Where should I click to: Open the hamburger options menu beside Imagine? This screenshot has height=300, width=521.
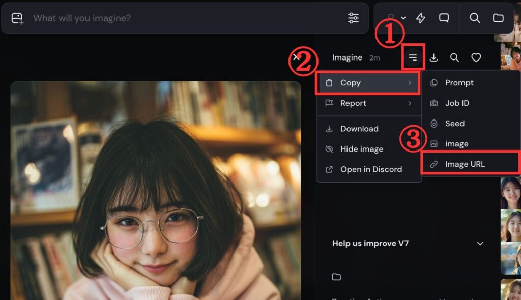click(413, 58)
